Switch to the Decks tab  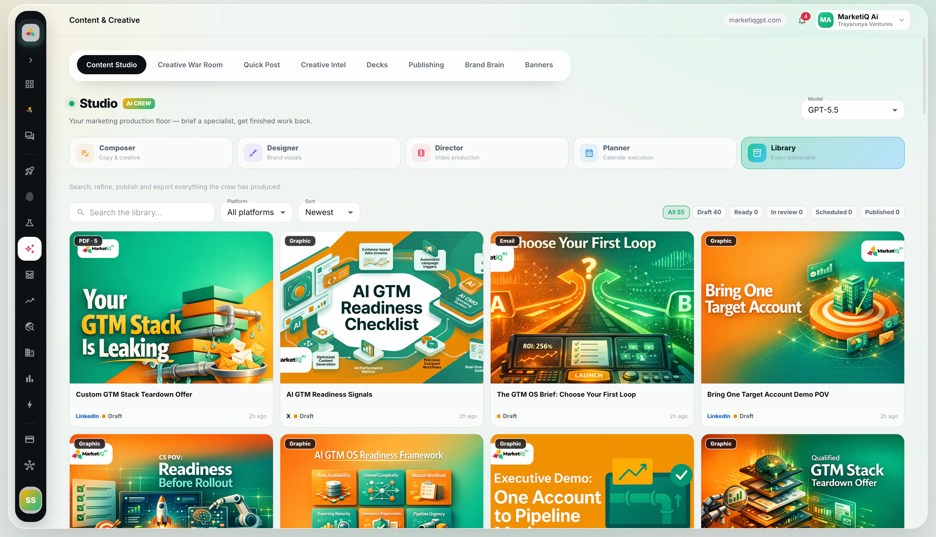pos(377,65)
